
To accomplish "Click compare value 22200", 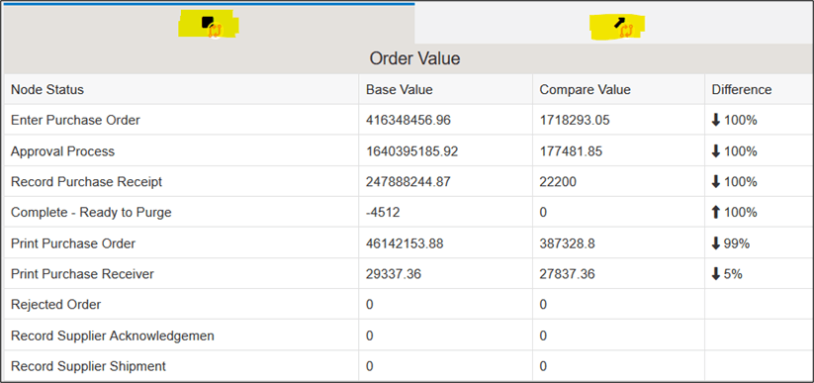I will tap(558, 182).
